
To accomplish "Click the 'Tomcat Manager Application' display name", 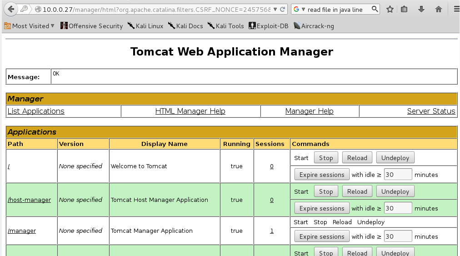I will 152,231.
